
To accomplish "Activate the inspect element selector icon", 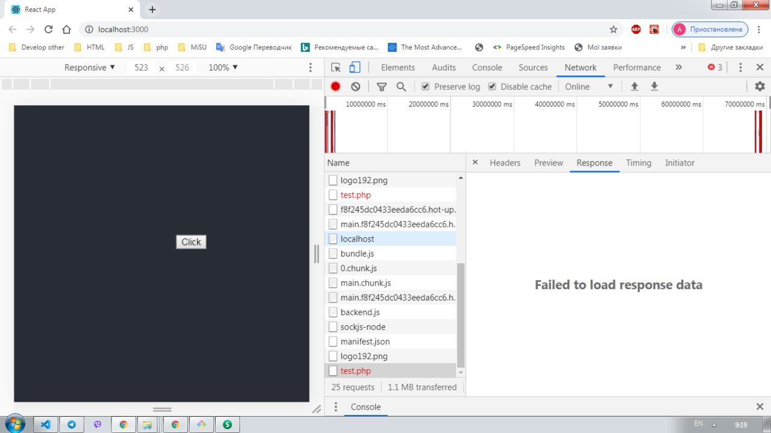I will point(336,67).
